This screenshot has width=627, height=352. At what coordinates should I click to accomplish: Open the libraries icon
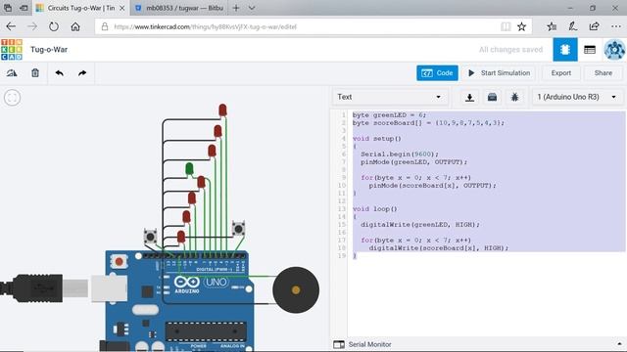pyautogui.click(x=492, y=97)
